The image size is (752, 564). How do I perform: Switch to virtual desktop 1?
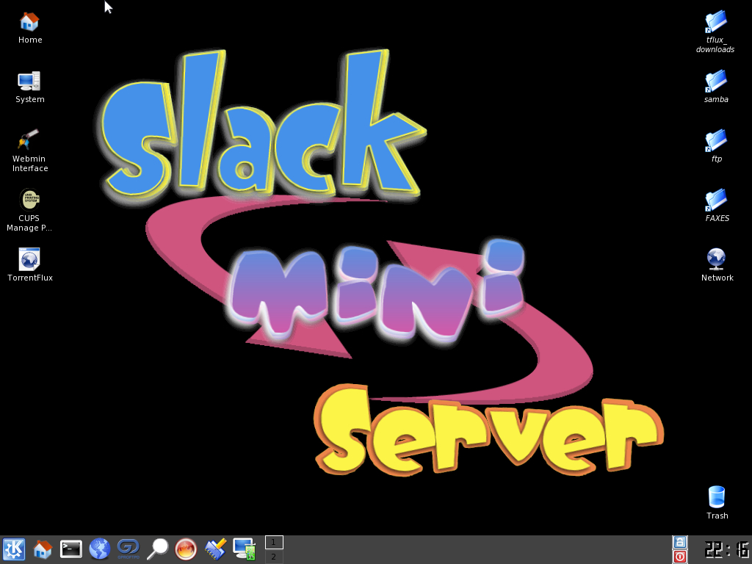click(273, 542)
